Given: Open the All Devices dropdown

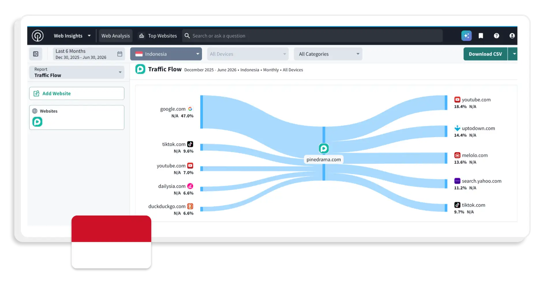Looking at the screenshot, I should click(248, 54).
